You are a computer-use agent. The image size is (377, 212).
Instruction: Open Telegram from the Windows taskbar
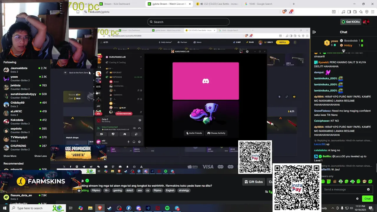coord(177,208)
